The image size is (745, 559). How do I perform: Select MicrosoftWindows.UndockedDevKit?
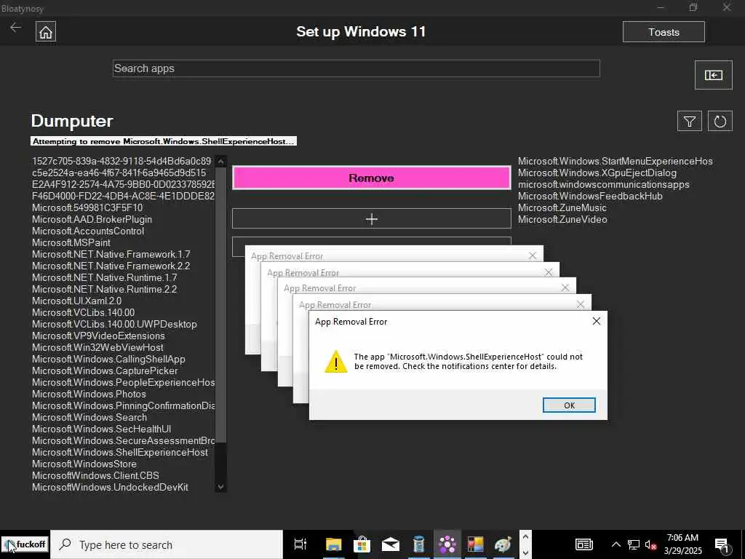[x=110, y=487]
